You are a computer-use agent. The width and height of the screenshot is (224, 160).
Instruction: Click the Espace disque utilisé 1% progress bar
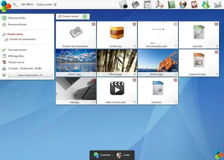pyautogui.click(x=30, y=75)
